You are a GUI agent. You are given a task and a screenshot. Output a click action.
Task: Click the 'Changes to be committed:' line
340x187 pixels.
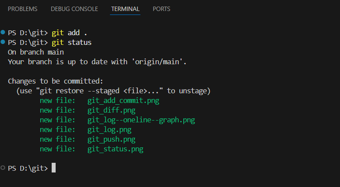click(55, 81)
